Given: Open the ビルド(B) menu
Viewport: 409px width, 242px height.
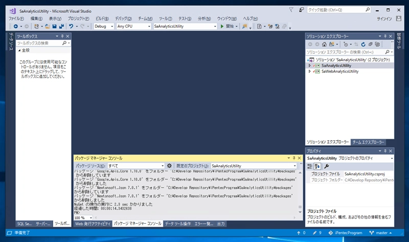Looking at the screenshot, I should coord(102,18).
